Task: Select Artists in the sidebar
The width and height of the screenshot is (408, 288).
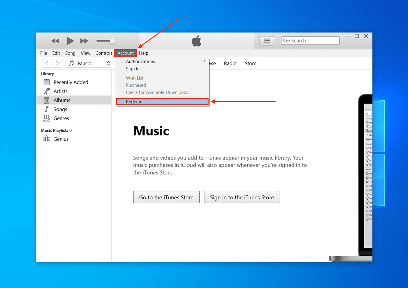Action: click(x=74, y=91)
